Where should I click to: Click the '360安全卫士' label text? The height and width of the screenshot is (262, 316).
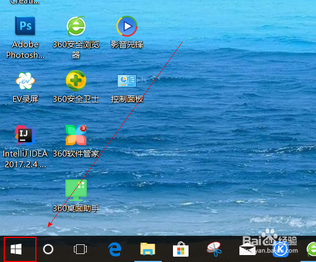(x=76, y=99)
